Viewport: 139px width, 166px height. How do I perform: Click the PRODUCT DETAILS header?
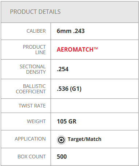point(35,12)
